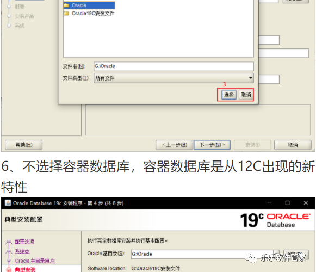Proceed with 下一步(N) button
The height and width of the screenshot is (272, 316).
point(212,145)
